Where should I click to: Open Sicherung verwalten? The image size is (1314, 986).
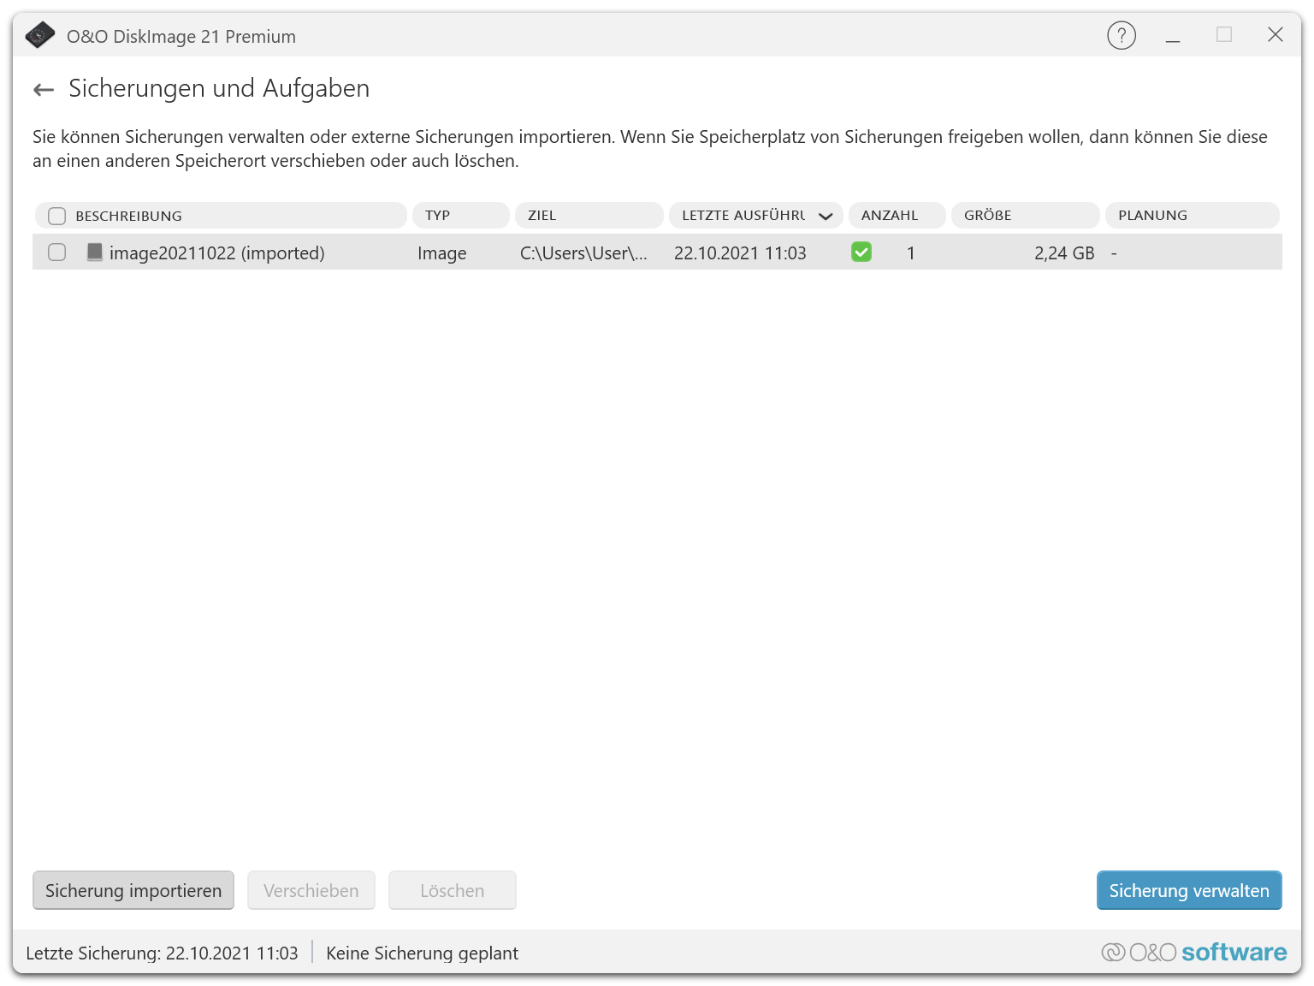pyautogui.click(x=1189, y=890)
